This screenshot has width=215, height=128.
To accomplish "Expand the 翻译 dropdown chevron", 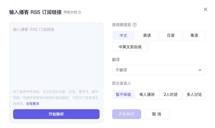I will tap(200, 70).
